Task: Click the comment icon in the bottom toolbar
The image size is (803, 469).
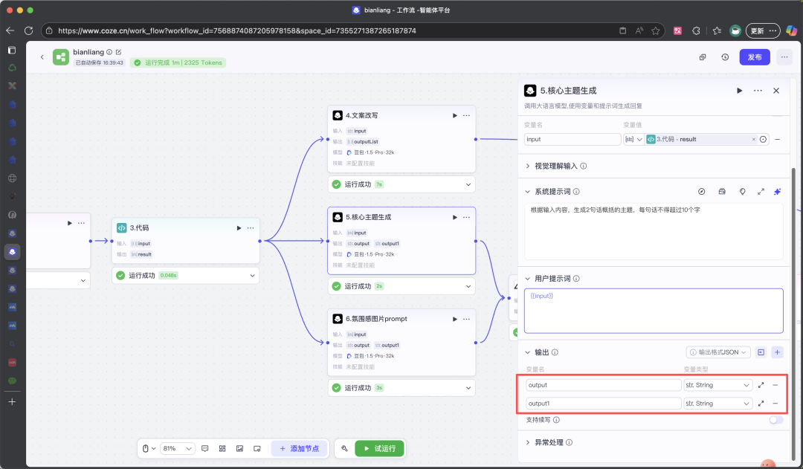Action: pyautogui.click(x=205, y=448)
